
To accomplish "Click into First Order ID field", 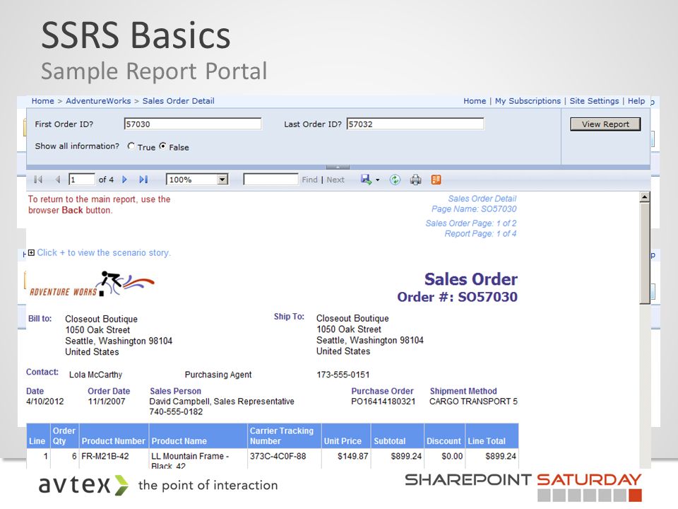I will pos(193,124).
